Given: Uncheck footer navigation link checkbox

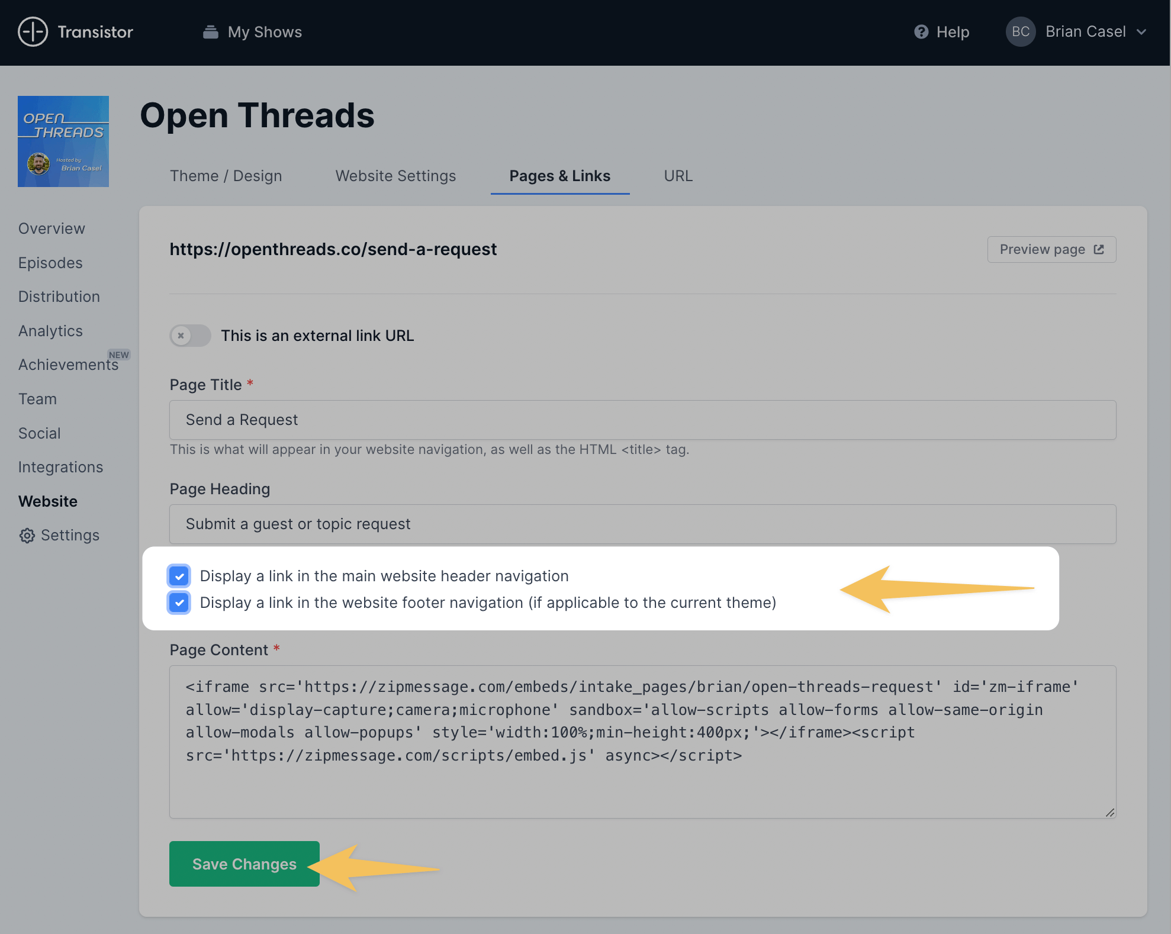Looking at the screenshot, I should pyautogui.click(x=179, y=603).
